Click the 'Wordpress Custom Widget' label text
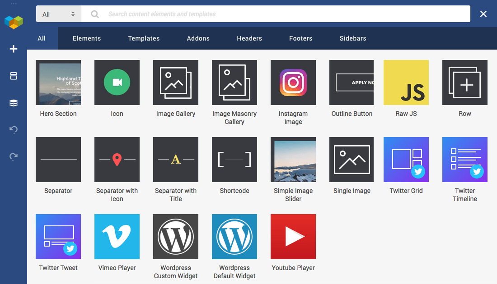This screenshot has height=284, width=497. click(176, 272)
